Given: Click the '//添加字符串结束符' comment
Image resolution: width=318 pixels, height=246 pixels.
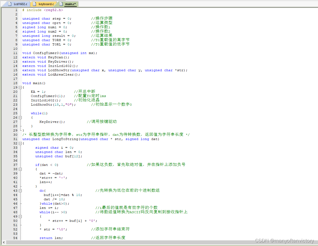Looking at the screenshot, I should (x=110, y=229).
